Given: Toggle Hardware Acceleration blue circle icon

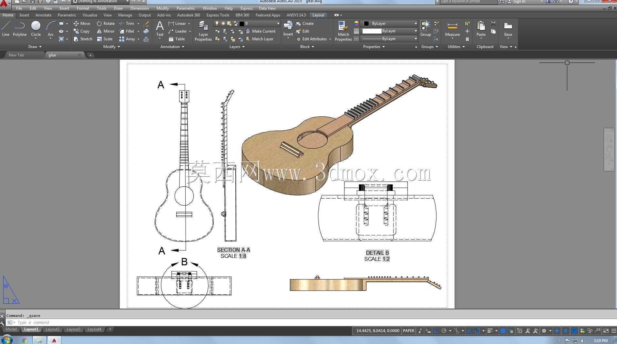Looking at the screenshot, I should [x=574, y=331].
